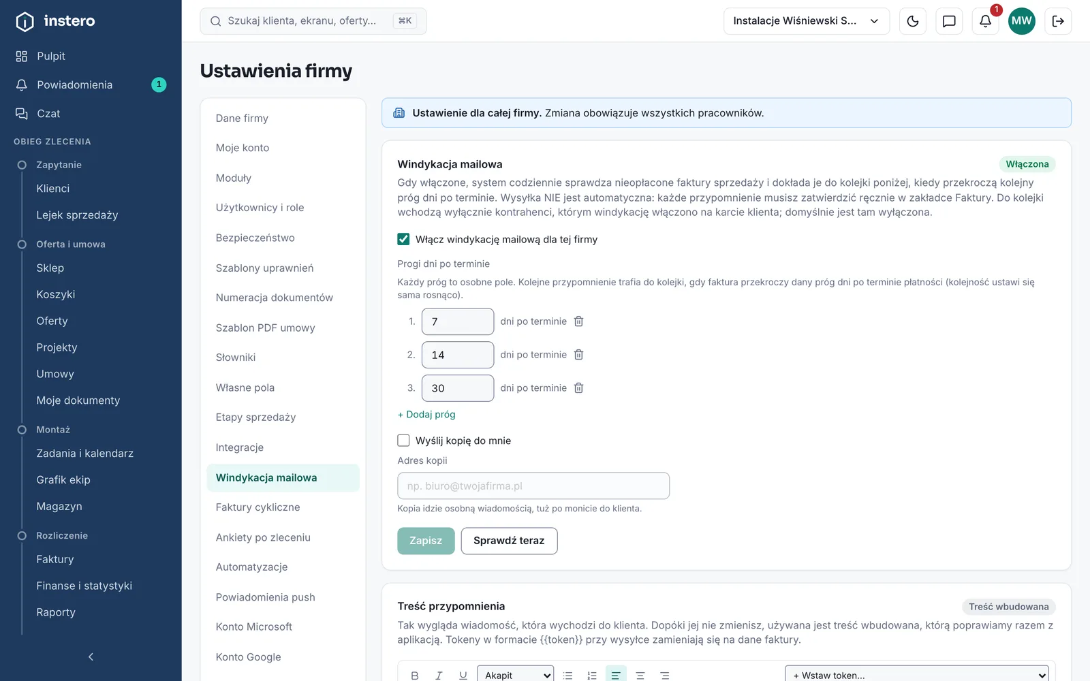Viewport: 1090px width, 681px height.
Task: Insert bulleted list in editor
Action: [x=567, y=676]
